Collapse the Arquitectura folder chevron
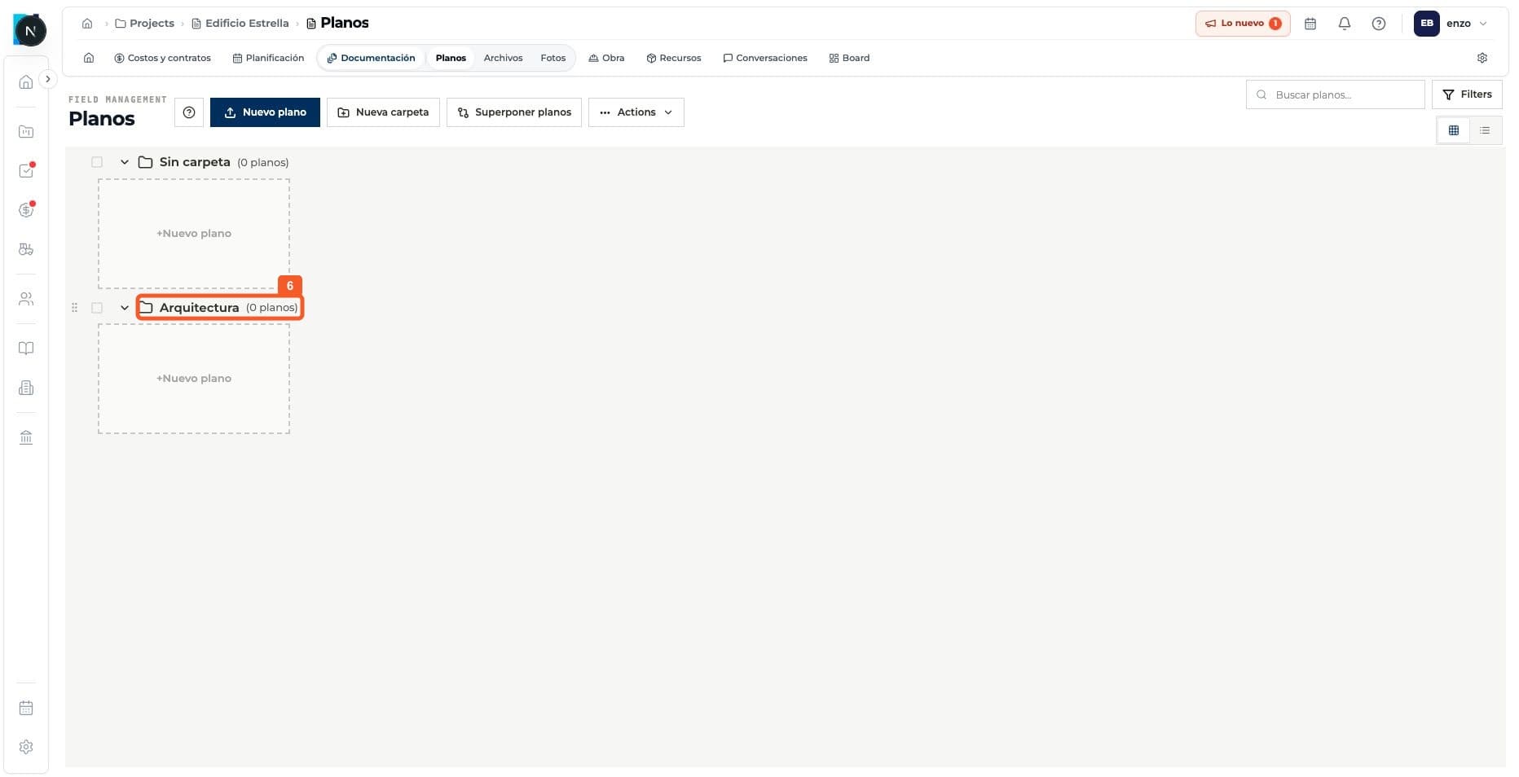This screenshot has width=1519, height=777. (125, 308)
